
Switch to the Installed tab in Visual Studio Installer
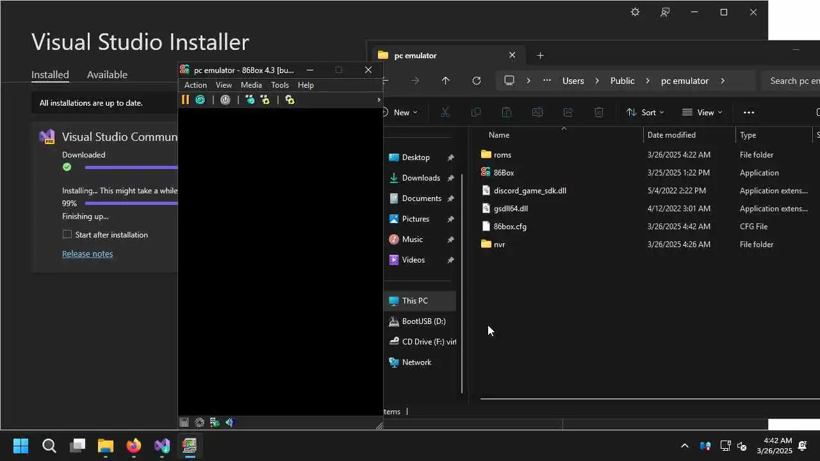point(50,74)
